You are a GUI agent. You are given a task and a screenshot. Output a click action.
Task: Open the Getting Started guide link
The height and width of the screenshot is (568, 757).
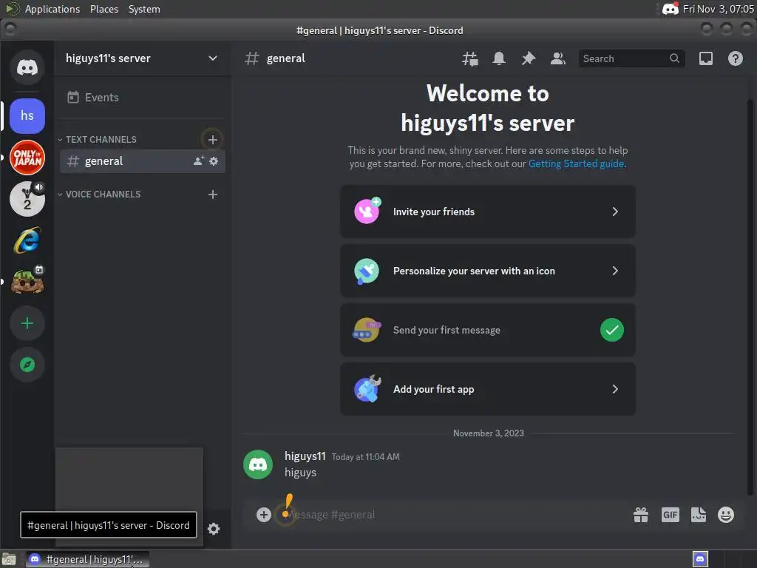click(x=576, y=163)
